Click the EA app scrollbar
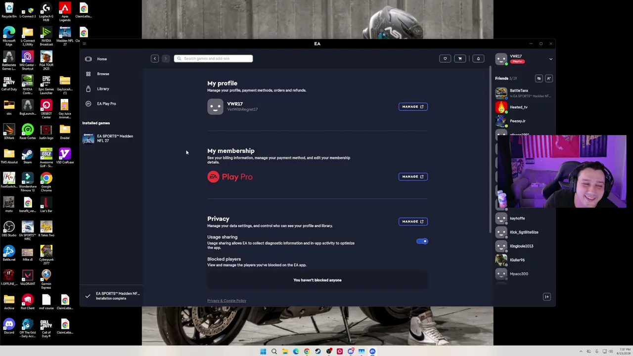 491,148
